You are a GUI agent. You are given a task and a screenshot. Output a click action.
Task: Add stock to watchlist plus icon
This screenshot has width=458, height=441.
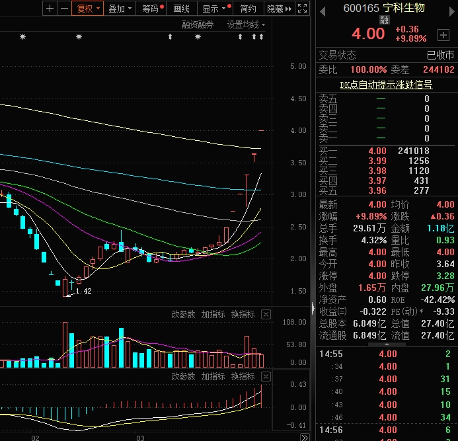tap(443, 34)
